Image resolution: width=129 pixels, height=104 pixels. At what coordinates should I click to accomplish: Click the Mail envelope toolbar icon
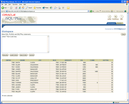[x=55, y=8]
